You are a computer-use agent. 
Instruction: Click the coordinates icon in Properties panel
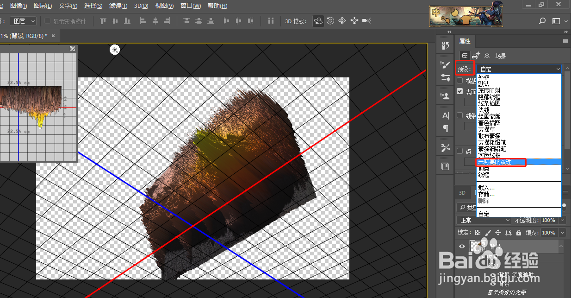coord(487,56)
